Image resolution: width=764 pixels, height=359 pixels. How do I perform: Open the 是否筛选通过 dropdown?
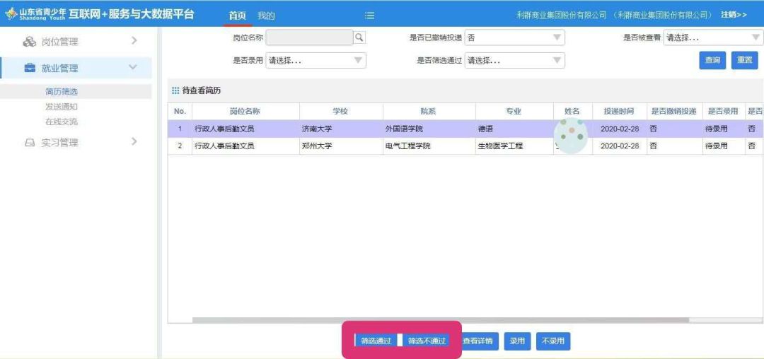pos(514,61)
